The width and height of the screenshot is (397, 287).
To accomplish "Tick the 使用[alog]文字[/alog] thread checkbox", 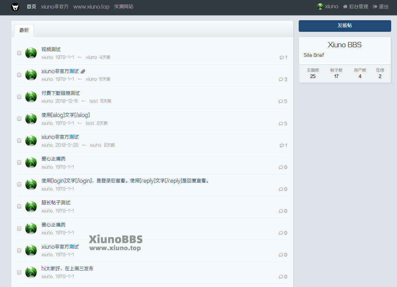I will point(19,119).
